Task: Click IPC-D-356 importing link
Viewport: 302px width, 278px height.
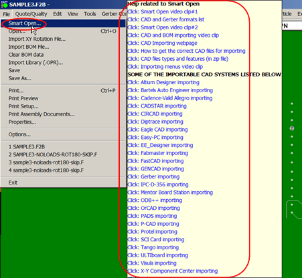Action: coord(158,184)
